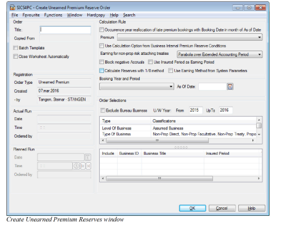282x227 pixels.
Task: Click the Planned Run time next arrow icon
Action: pyautogui.click(x=89, y=166)
